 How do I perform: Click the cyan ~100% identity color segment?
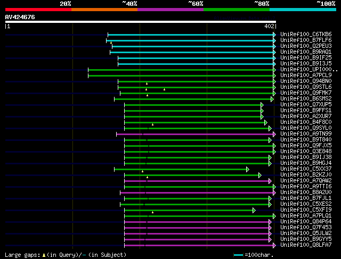coord(303,10)
